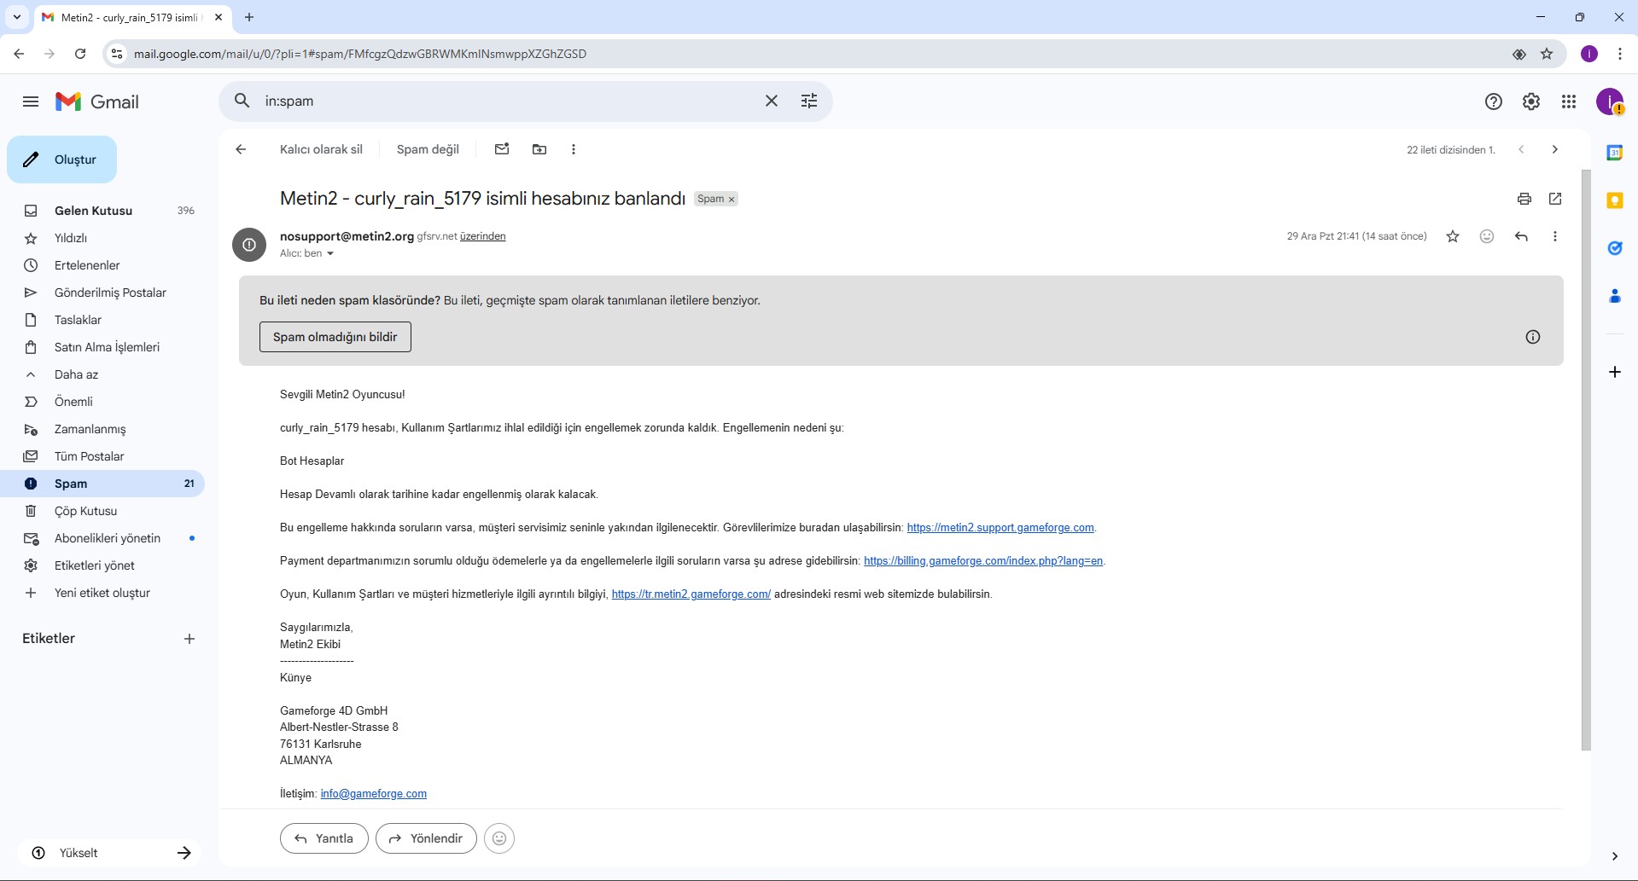The height and width of the screenshot is (881, 1638).
Task: Open the metin2.support.gameforge.com link
Action: [x=1000, y=528]
